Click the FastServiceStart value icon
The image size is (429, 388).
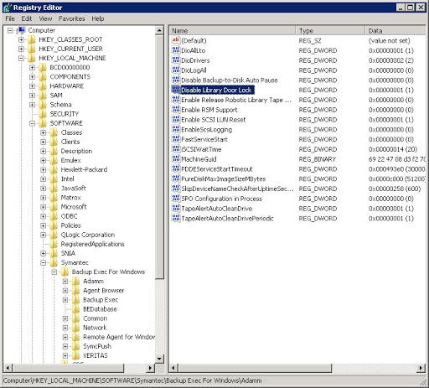[176, 139]
